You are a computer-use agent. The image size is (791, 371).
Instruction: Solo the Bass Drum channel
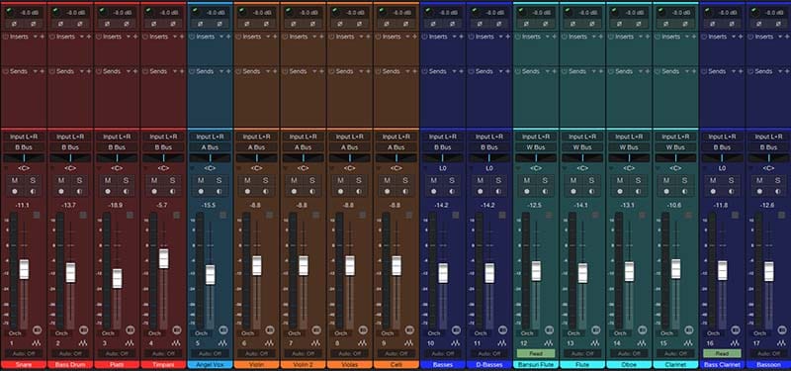coord(79,180)
